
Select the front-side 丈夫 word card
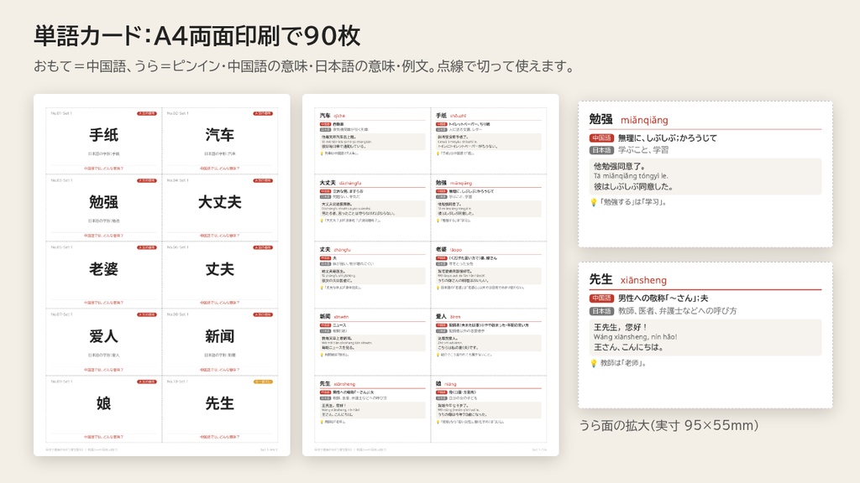220,275
